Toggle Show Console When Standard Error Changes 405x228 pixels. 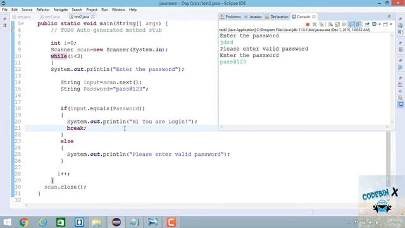[358, 24]
